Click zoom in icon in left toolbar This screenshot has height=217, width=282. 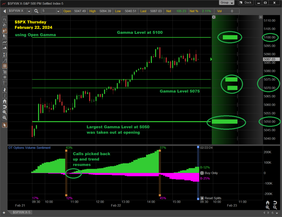[4, 112]
